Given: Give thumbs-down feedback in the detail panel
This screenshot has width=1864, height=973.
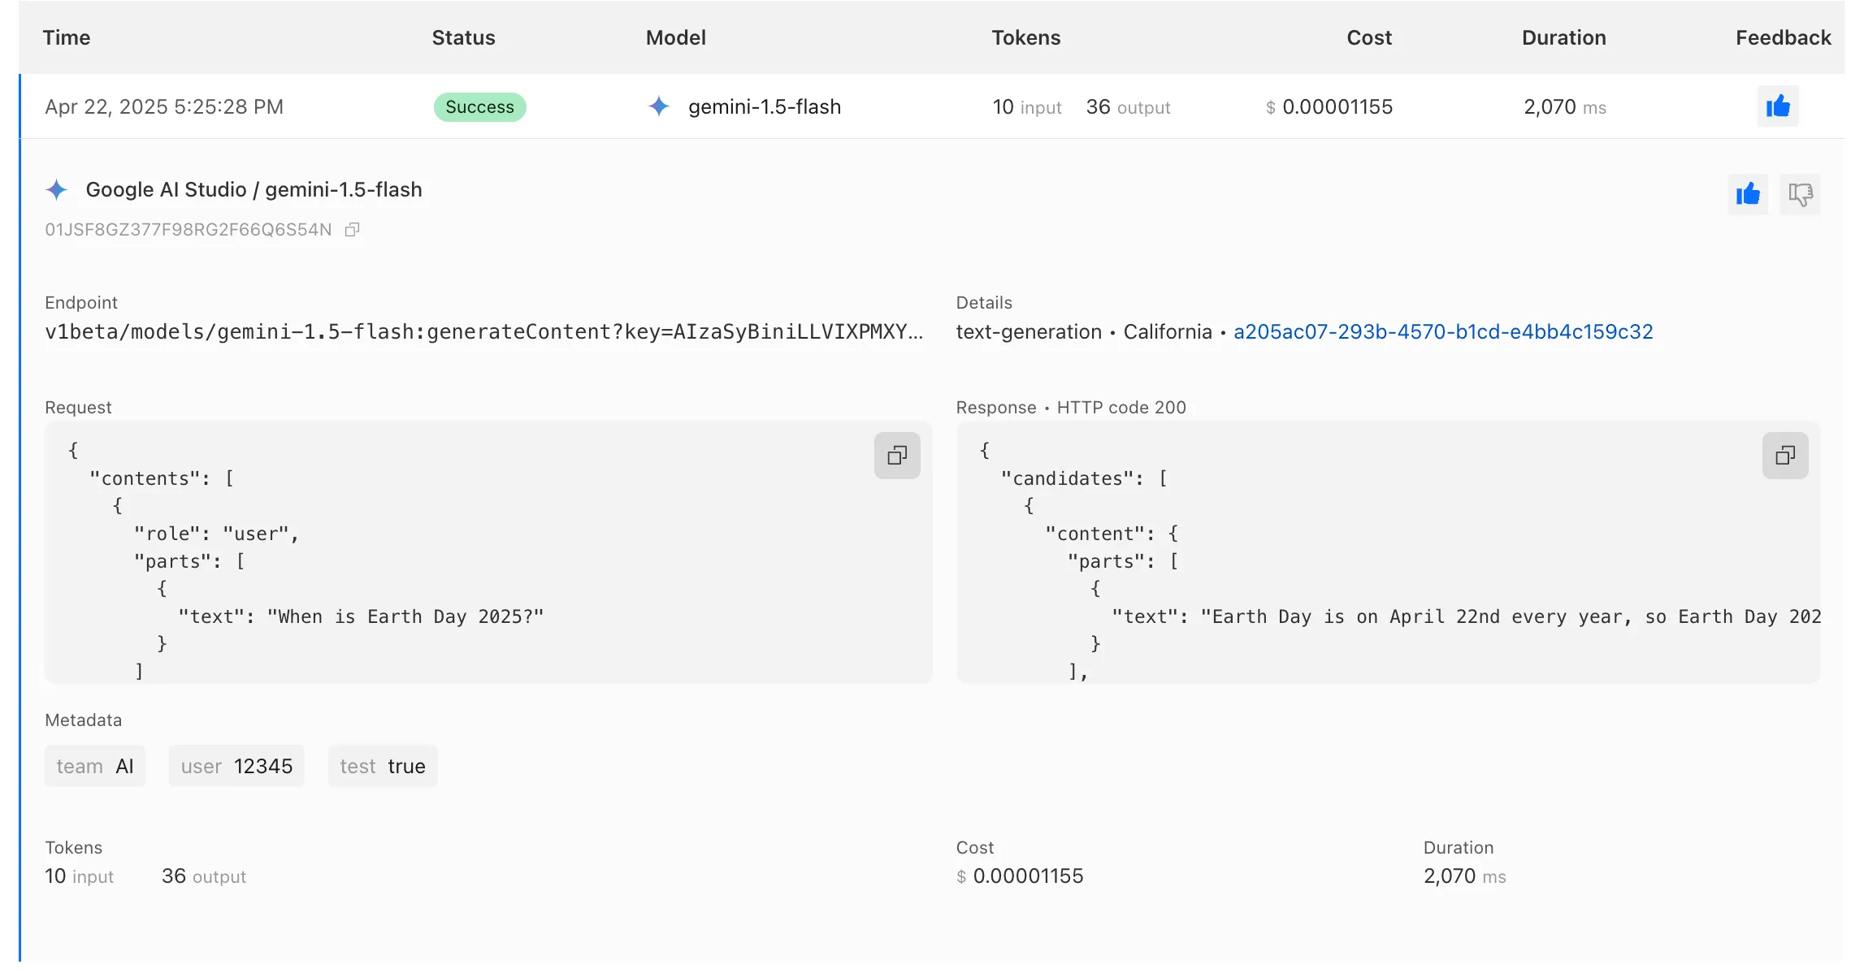Looking at the screenshot, I should pyautogui.click(x=1800, y=194).
